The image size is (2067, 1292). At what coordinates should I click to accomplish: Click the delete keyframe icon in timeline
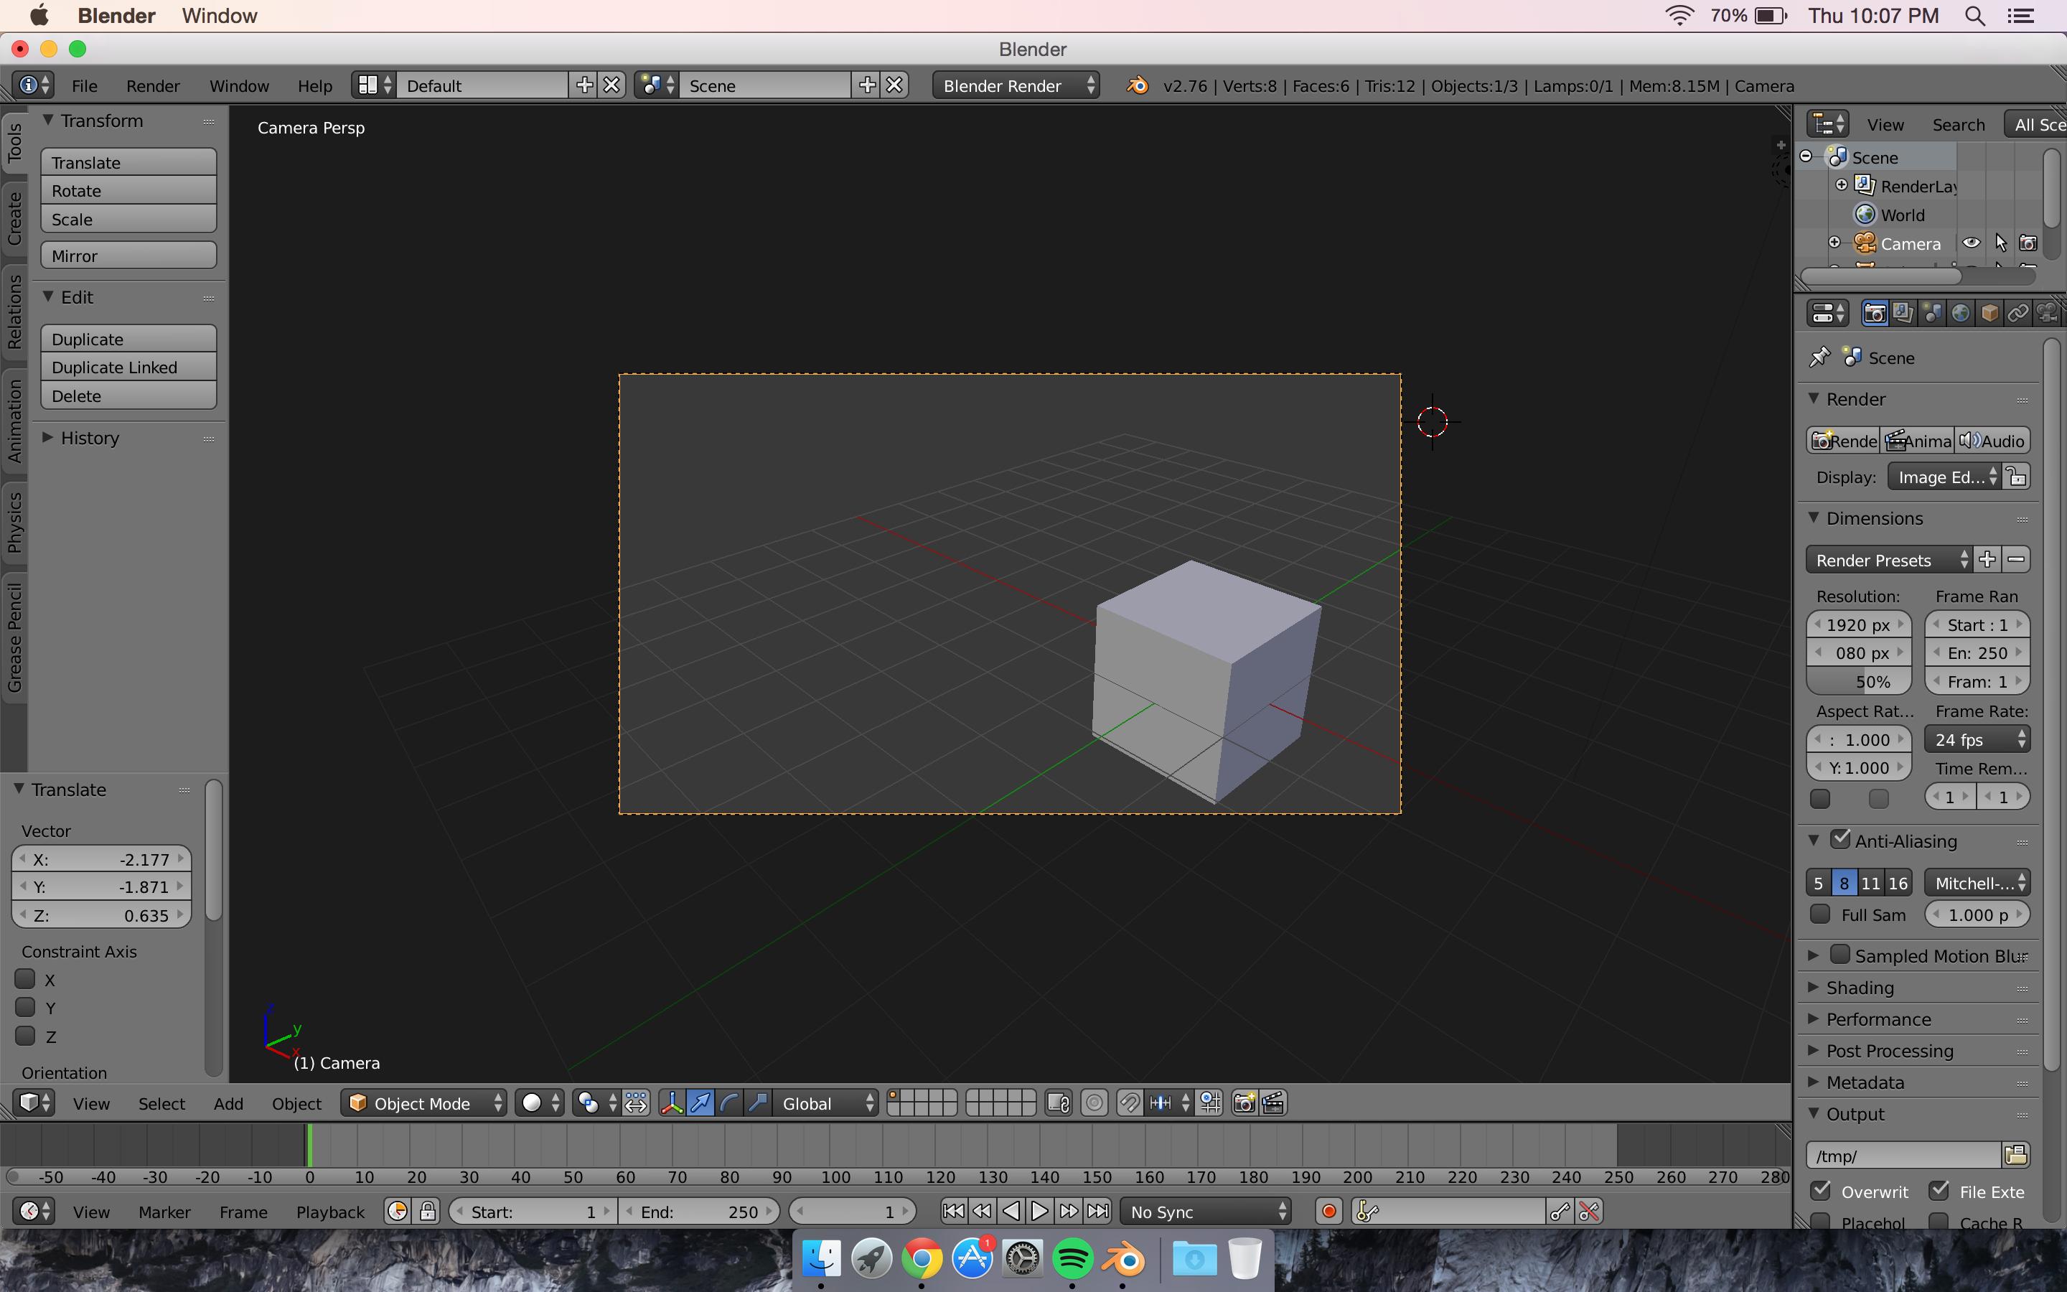click(1589, 1212)
